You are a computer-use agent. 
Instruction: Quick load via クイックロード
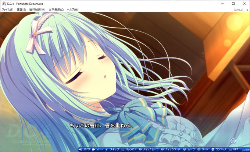coord(170,149)
